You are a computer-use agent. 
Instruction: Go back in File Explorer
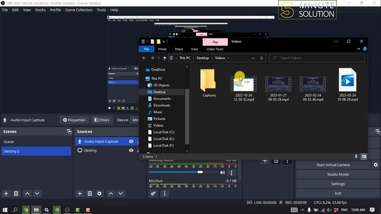coord(144,58)
